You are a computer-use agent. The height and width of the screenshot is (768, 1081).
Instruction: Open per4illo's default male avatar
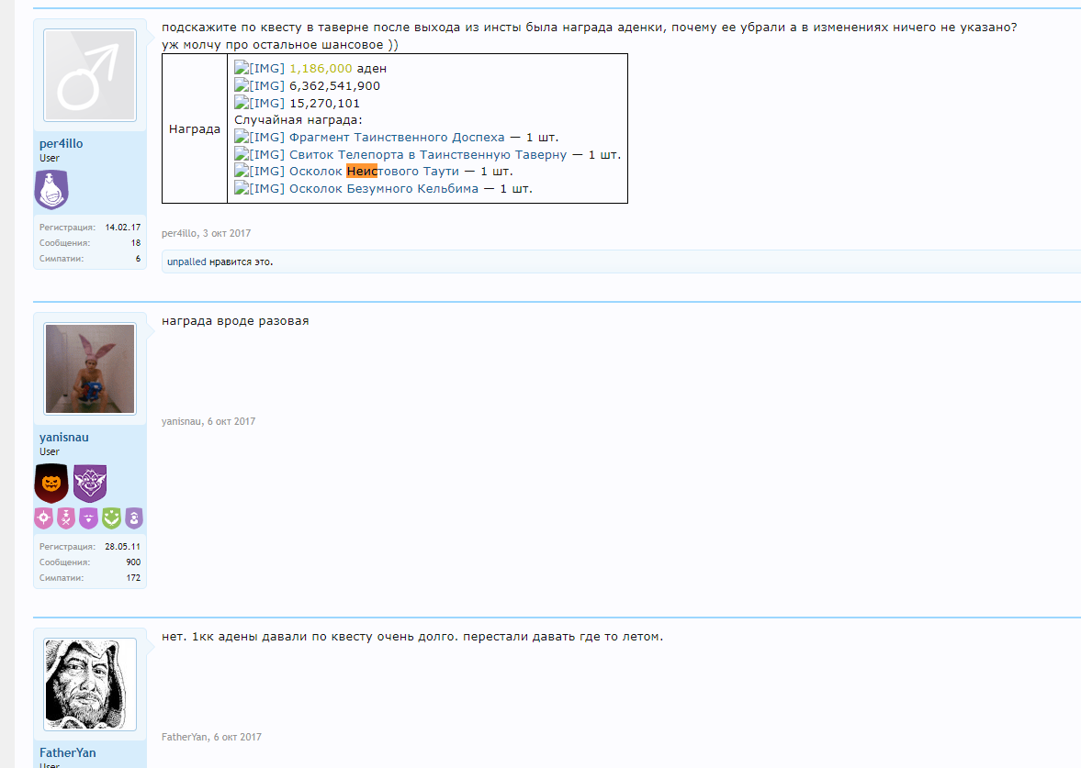pyautogui.click(x=90, y=76)
